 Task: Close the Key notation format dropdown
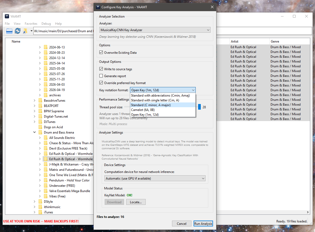tap(163, 90)
